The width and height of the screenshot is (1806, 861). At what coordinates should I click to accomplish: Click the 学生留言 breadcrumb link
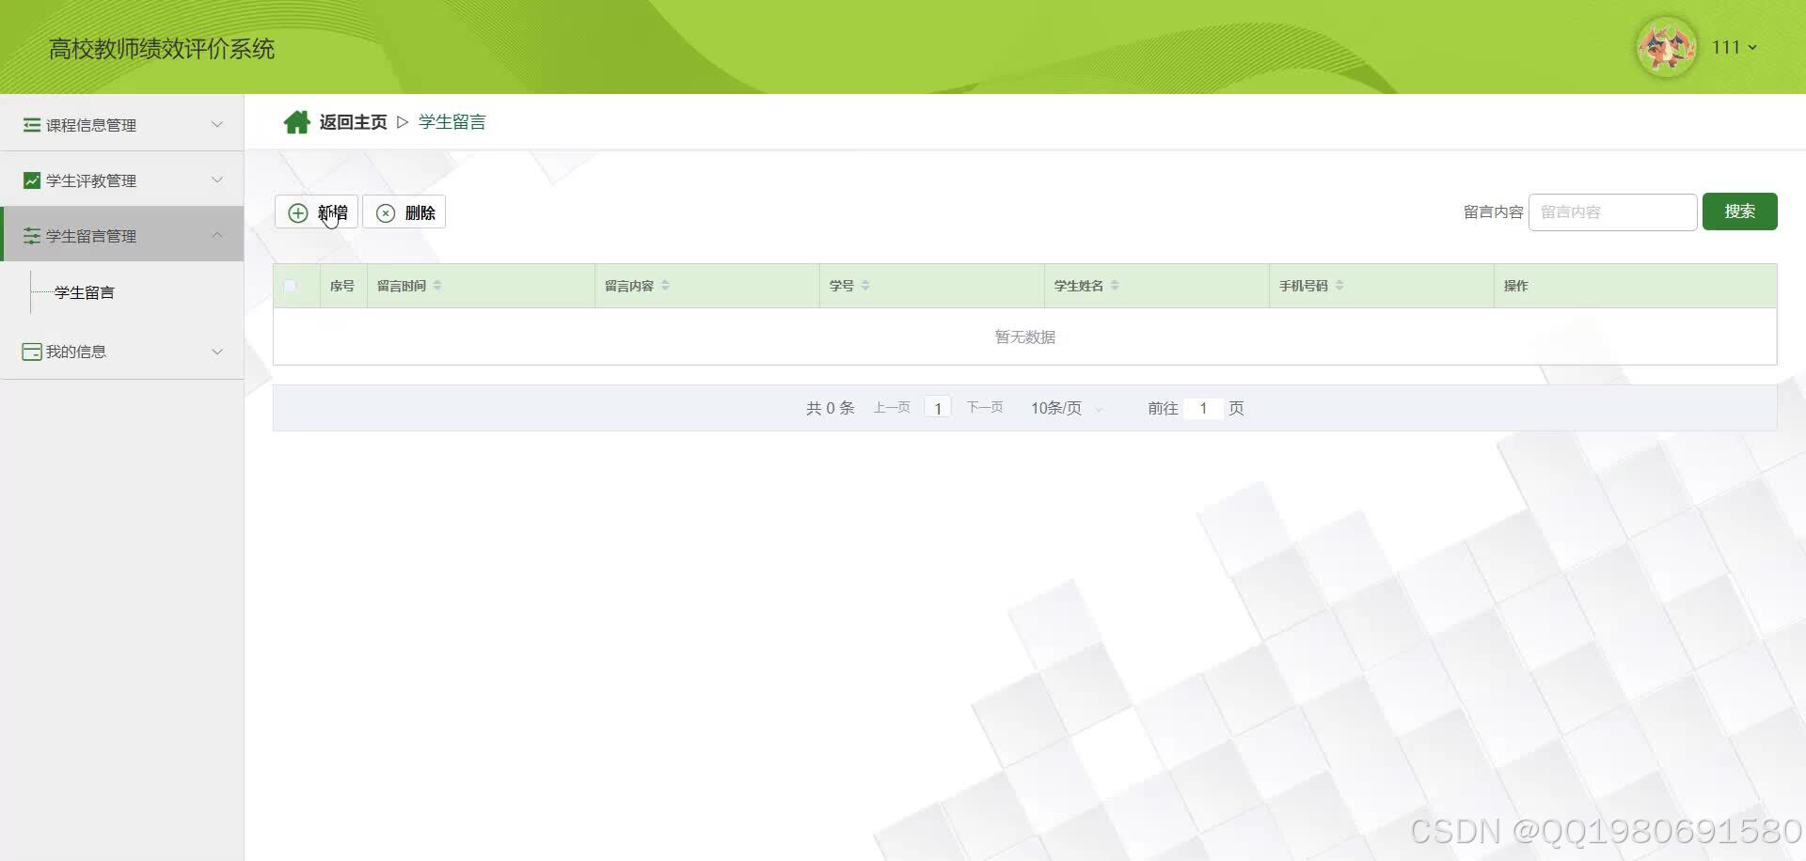click(452, 122)
